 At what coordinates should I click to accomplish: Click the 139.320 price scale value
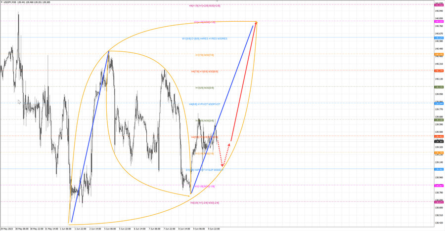click(x=439, y=147)
